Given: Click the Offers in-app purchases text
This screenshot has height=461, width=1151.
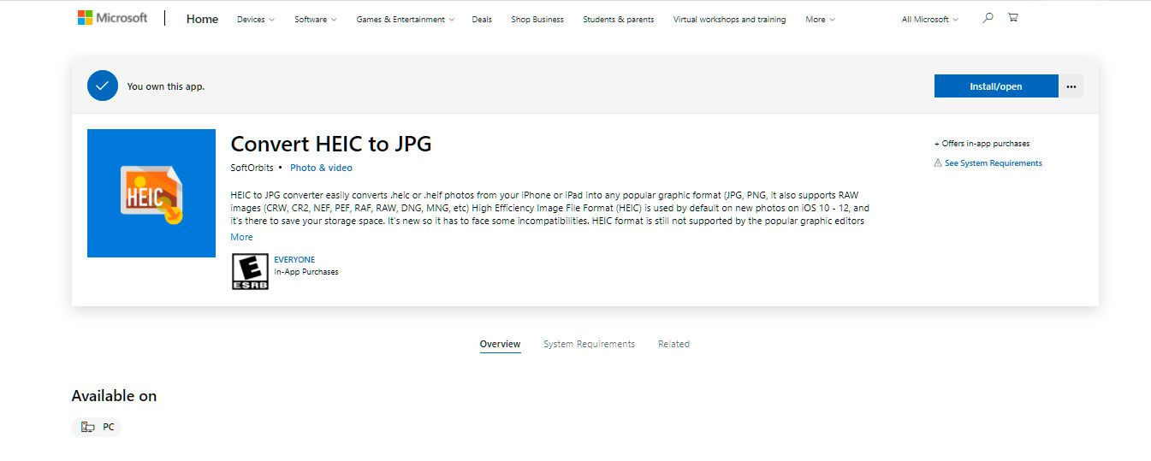Looking at the screenshot, I should [x=982, y=144].
